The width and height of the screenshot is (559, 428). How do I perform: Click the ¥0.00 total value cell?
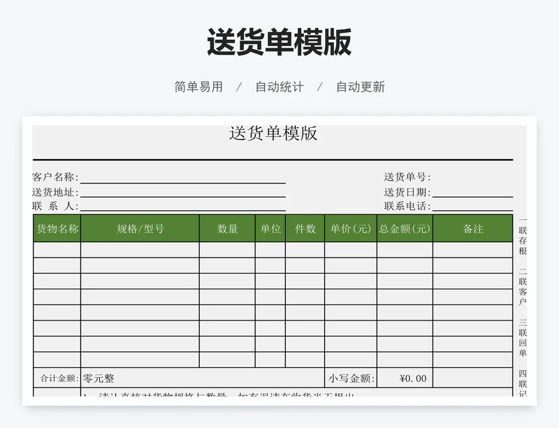[405, 378]
